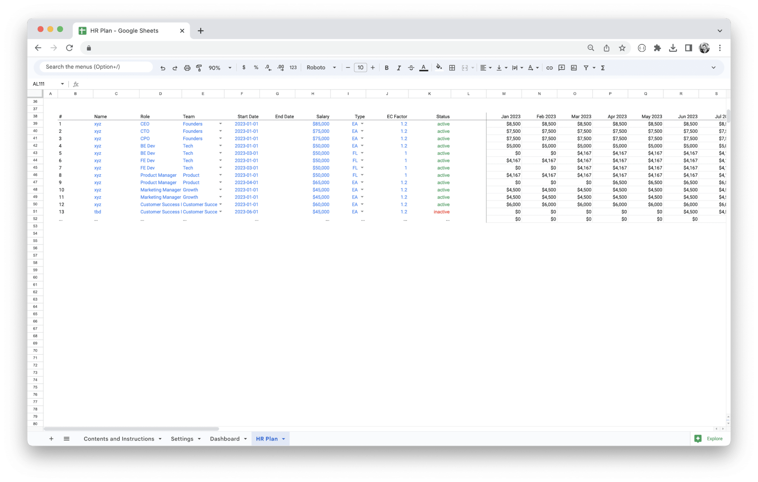The image size is (758, 482).
Task: Open the Roboto font dropdown
Action: coord(321,67)
